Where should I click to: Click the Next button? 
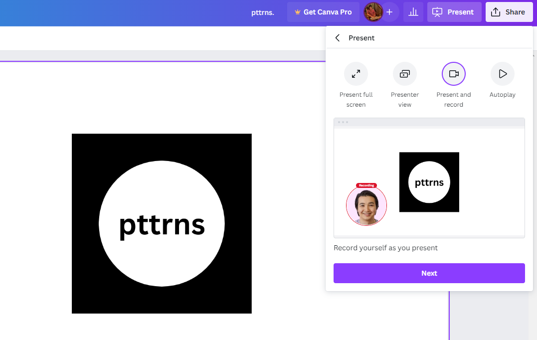tap(429, 273)
